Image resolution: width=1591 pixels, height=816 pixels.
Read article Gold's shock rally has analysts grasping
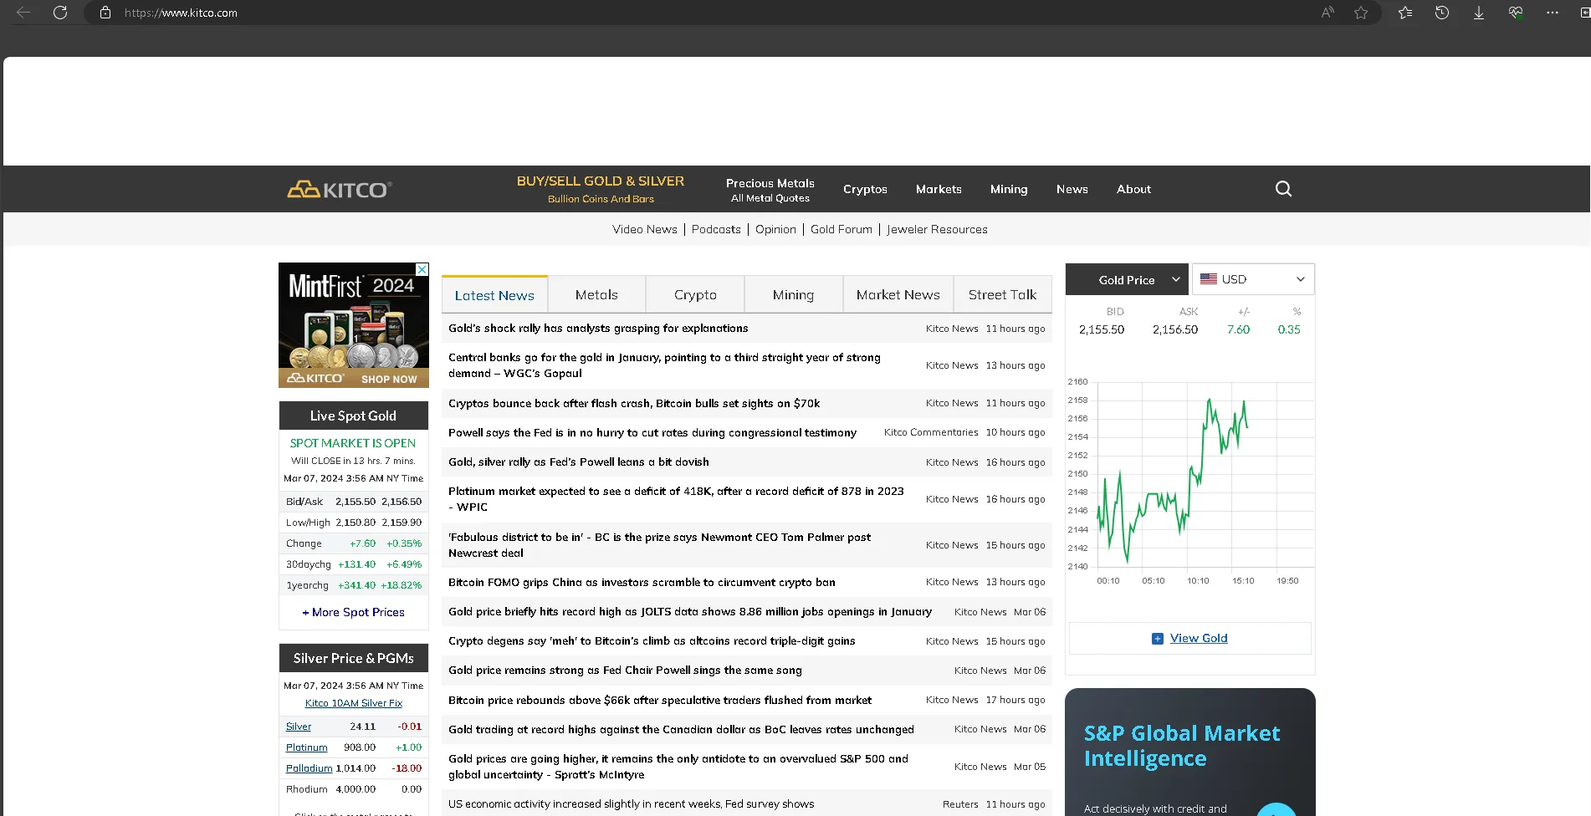tap(598, 329)
